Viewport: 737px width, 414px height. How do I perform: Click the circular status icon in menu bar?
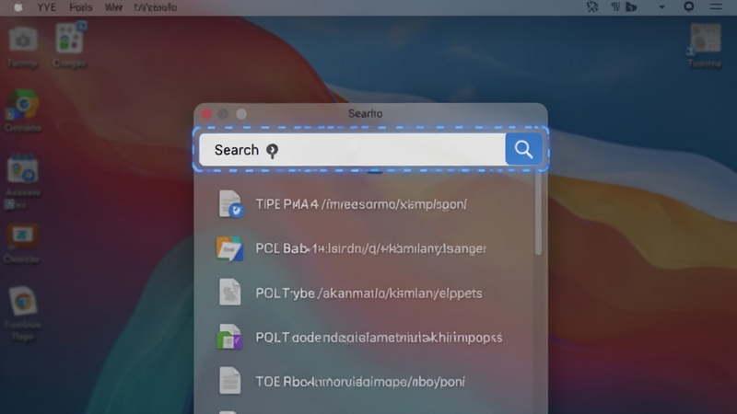tap(688, 6)
